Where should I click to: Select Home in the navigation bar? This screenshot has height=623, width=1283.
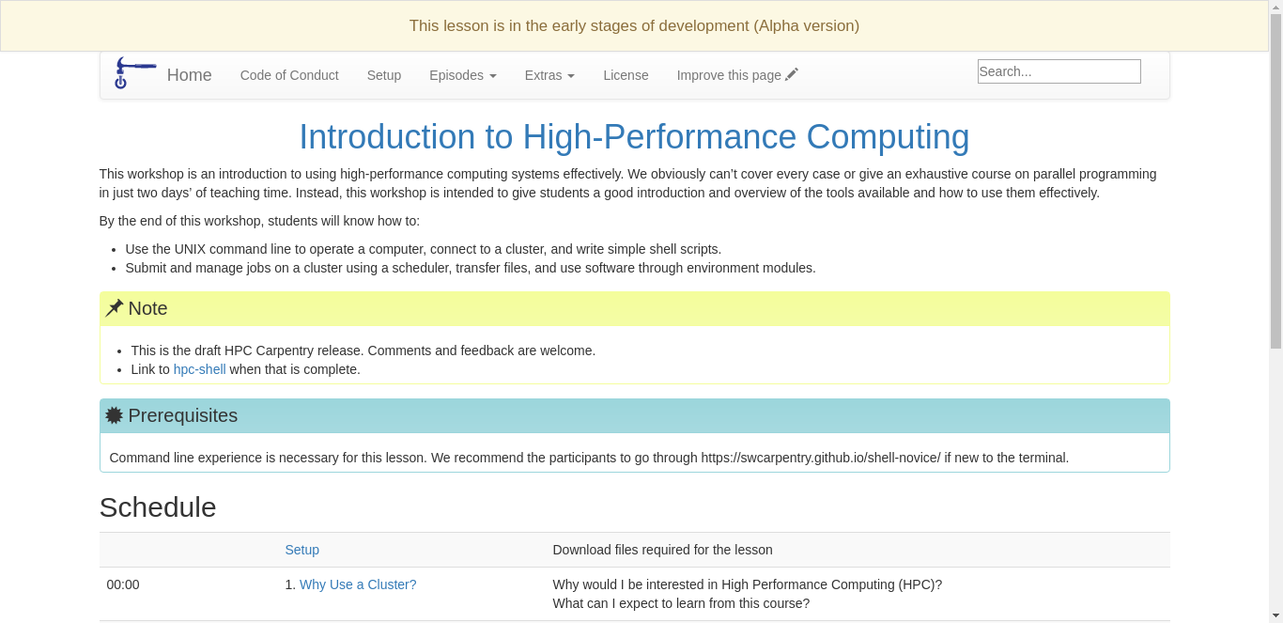[189, 75]
